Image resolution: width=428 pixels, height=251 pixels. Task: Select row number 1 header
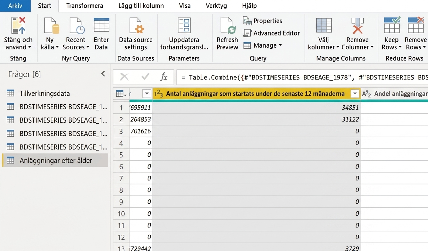point(121,108)
